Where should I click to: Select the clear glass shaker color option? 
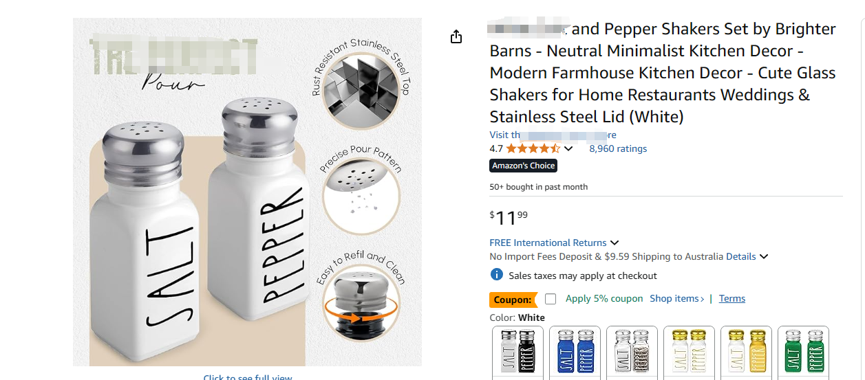pos(632,353)
